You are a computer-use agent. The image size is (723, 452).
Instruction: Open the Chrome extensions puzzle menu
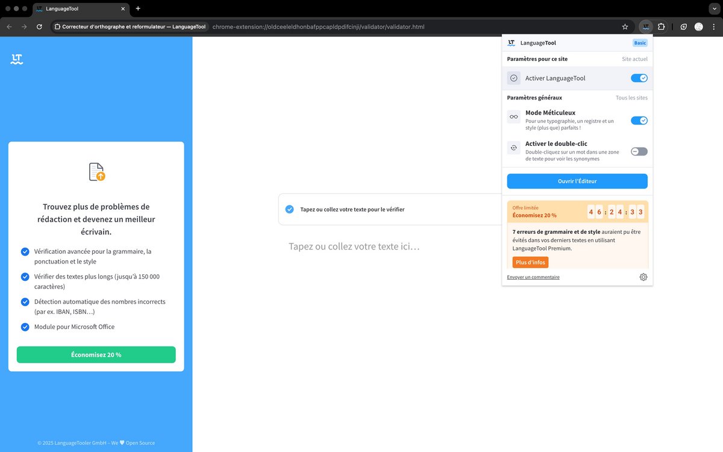pyautogui.click(x=661, y=27)
